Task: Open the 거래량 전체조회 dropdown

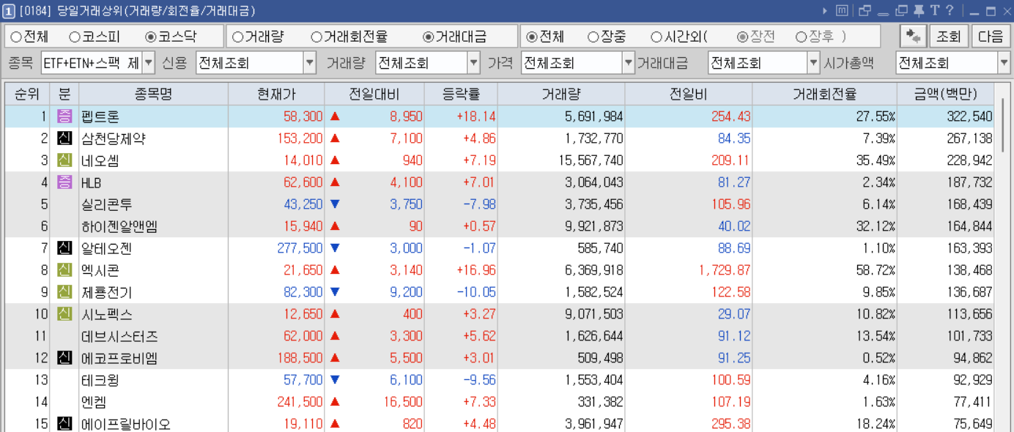Action: tap(473, 63)
